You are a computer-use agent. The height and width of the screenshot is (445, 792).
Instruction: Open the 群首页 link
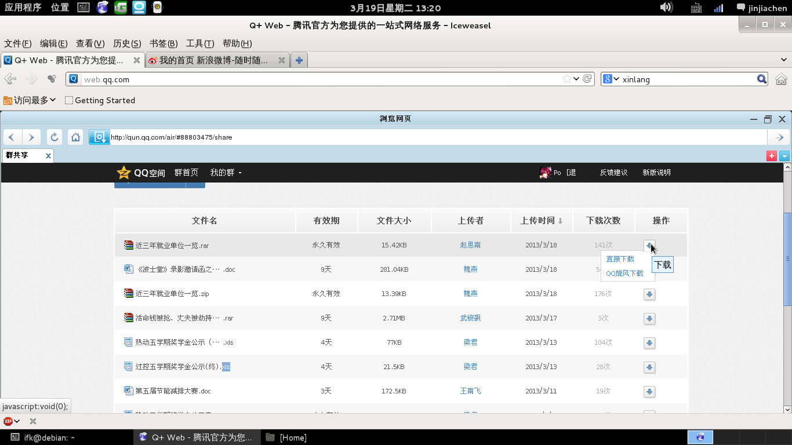(x=186, y=173)
